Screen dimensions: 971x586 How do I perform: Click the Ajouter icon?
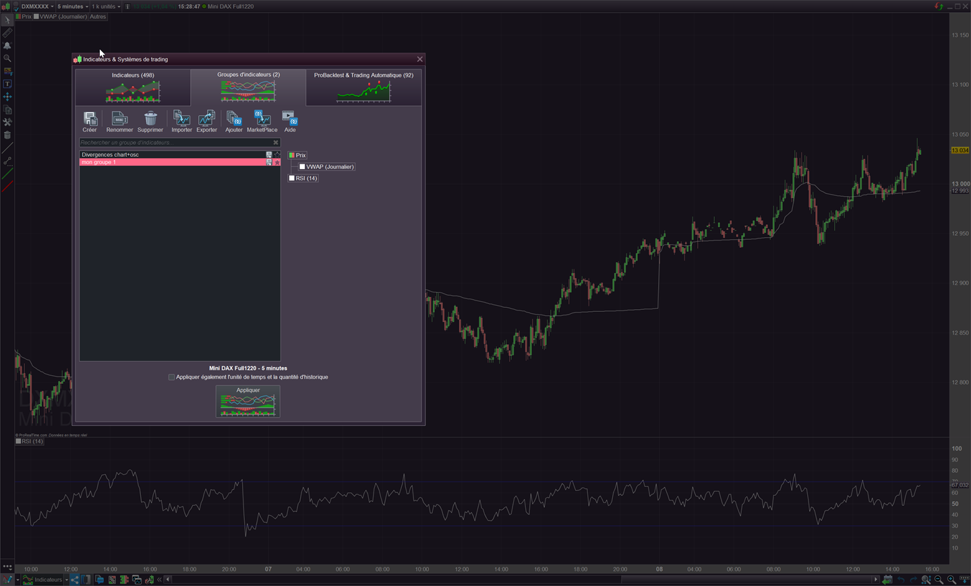coord(233,119)
